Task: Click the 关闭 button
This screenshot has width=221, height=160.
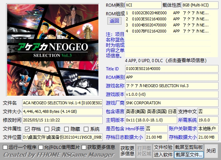Action: coord(211,151)
